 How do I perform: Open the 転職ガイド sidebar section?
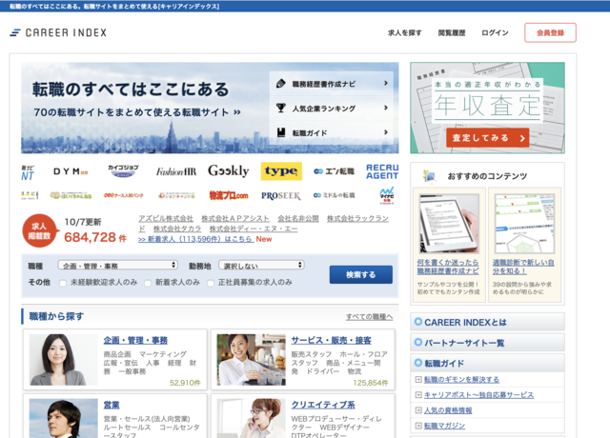click(x=487, y=363)
